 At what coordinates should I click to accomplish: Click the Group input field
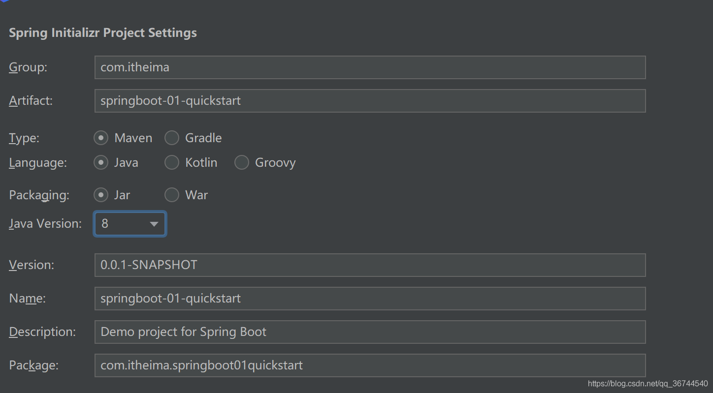(x=369, y=67)
